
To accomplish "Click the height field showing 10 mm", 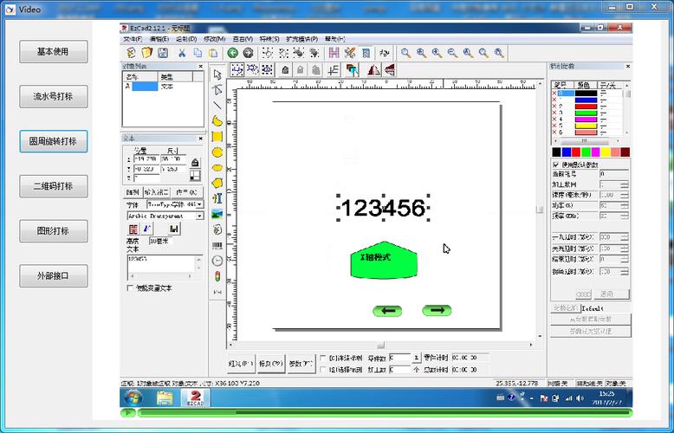I will [161, 242].
